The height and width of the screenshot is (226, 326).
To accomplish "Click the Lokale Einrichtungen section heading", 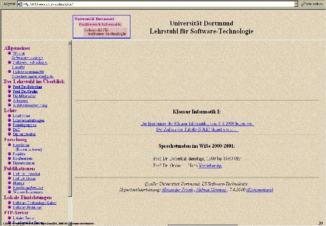I will [28, 198].
